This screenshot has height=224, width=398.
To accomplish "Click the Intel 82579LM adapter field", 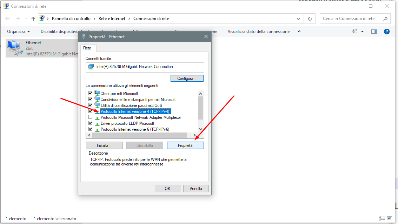I will point(145,67).
